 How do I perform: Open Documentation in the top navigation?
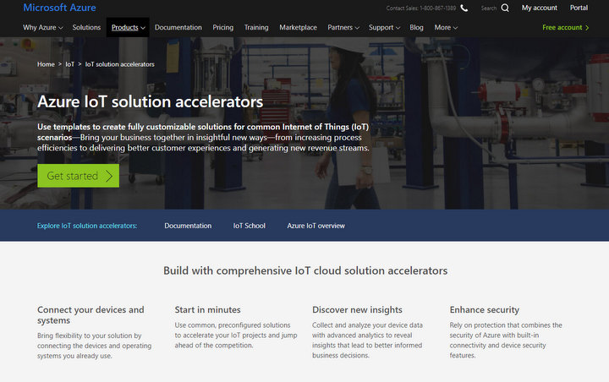178,28
